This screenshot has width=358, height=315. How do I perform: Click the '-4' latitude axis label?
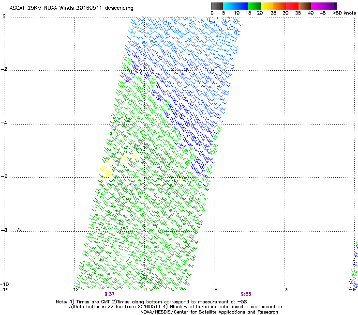click(x=4, y=123)
